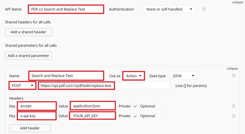Open the Use as Action dropdown

(x=134, y=76)
